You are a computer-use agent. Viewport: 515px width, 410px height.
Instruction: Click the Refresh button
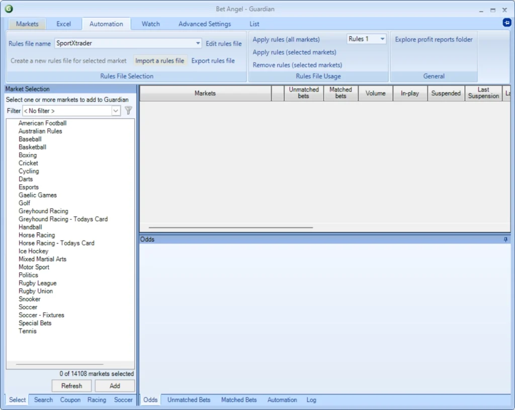[x=71, y=386]
